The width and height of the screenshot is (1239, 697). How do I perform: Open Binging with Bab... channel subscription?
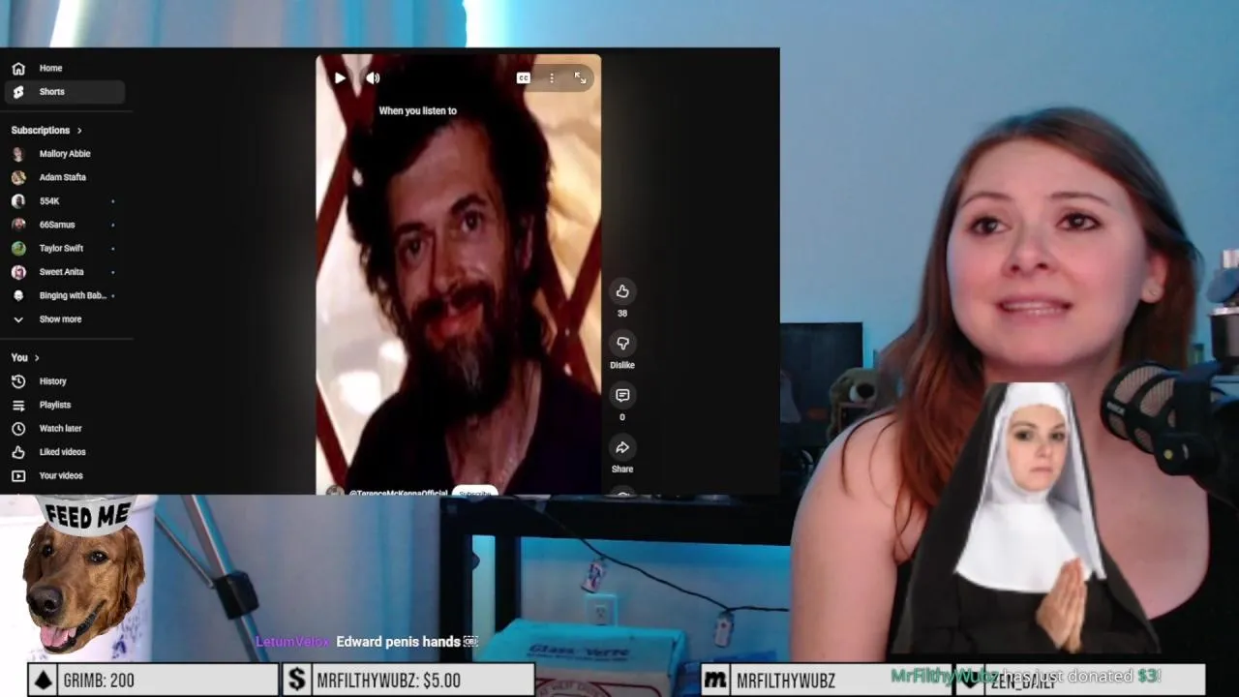64,295
